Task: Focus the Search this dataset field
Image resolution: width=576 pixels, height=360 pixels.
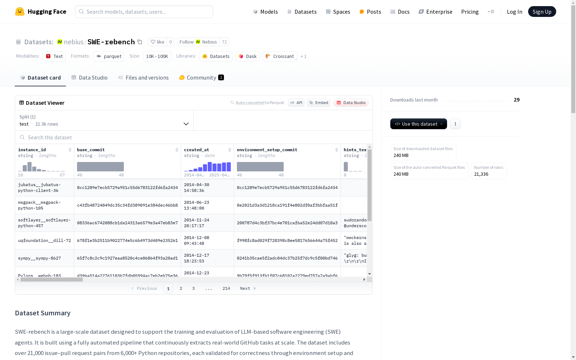Action: [x=194, y=137]
